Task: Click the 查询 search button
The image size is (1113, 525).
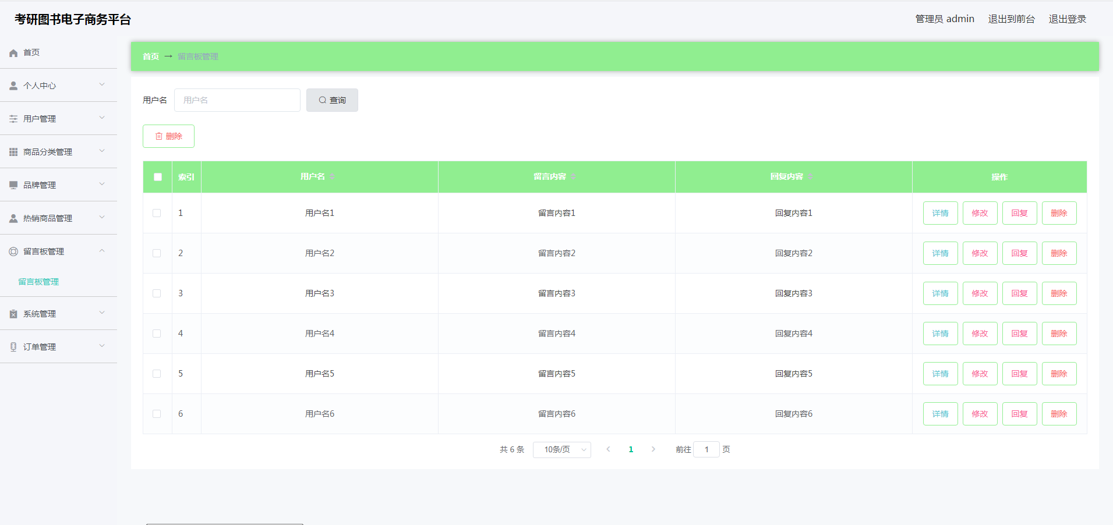Action: [332, 100]
